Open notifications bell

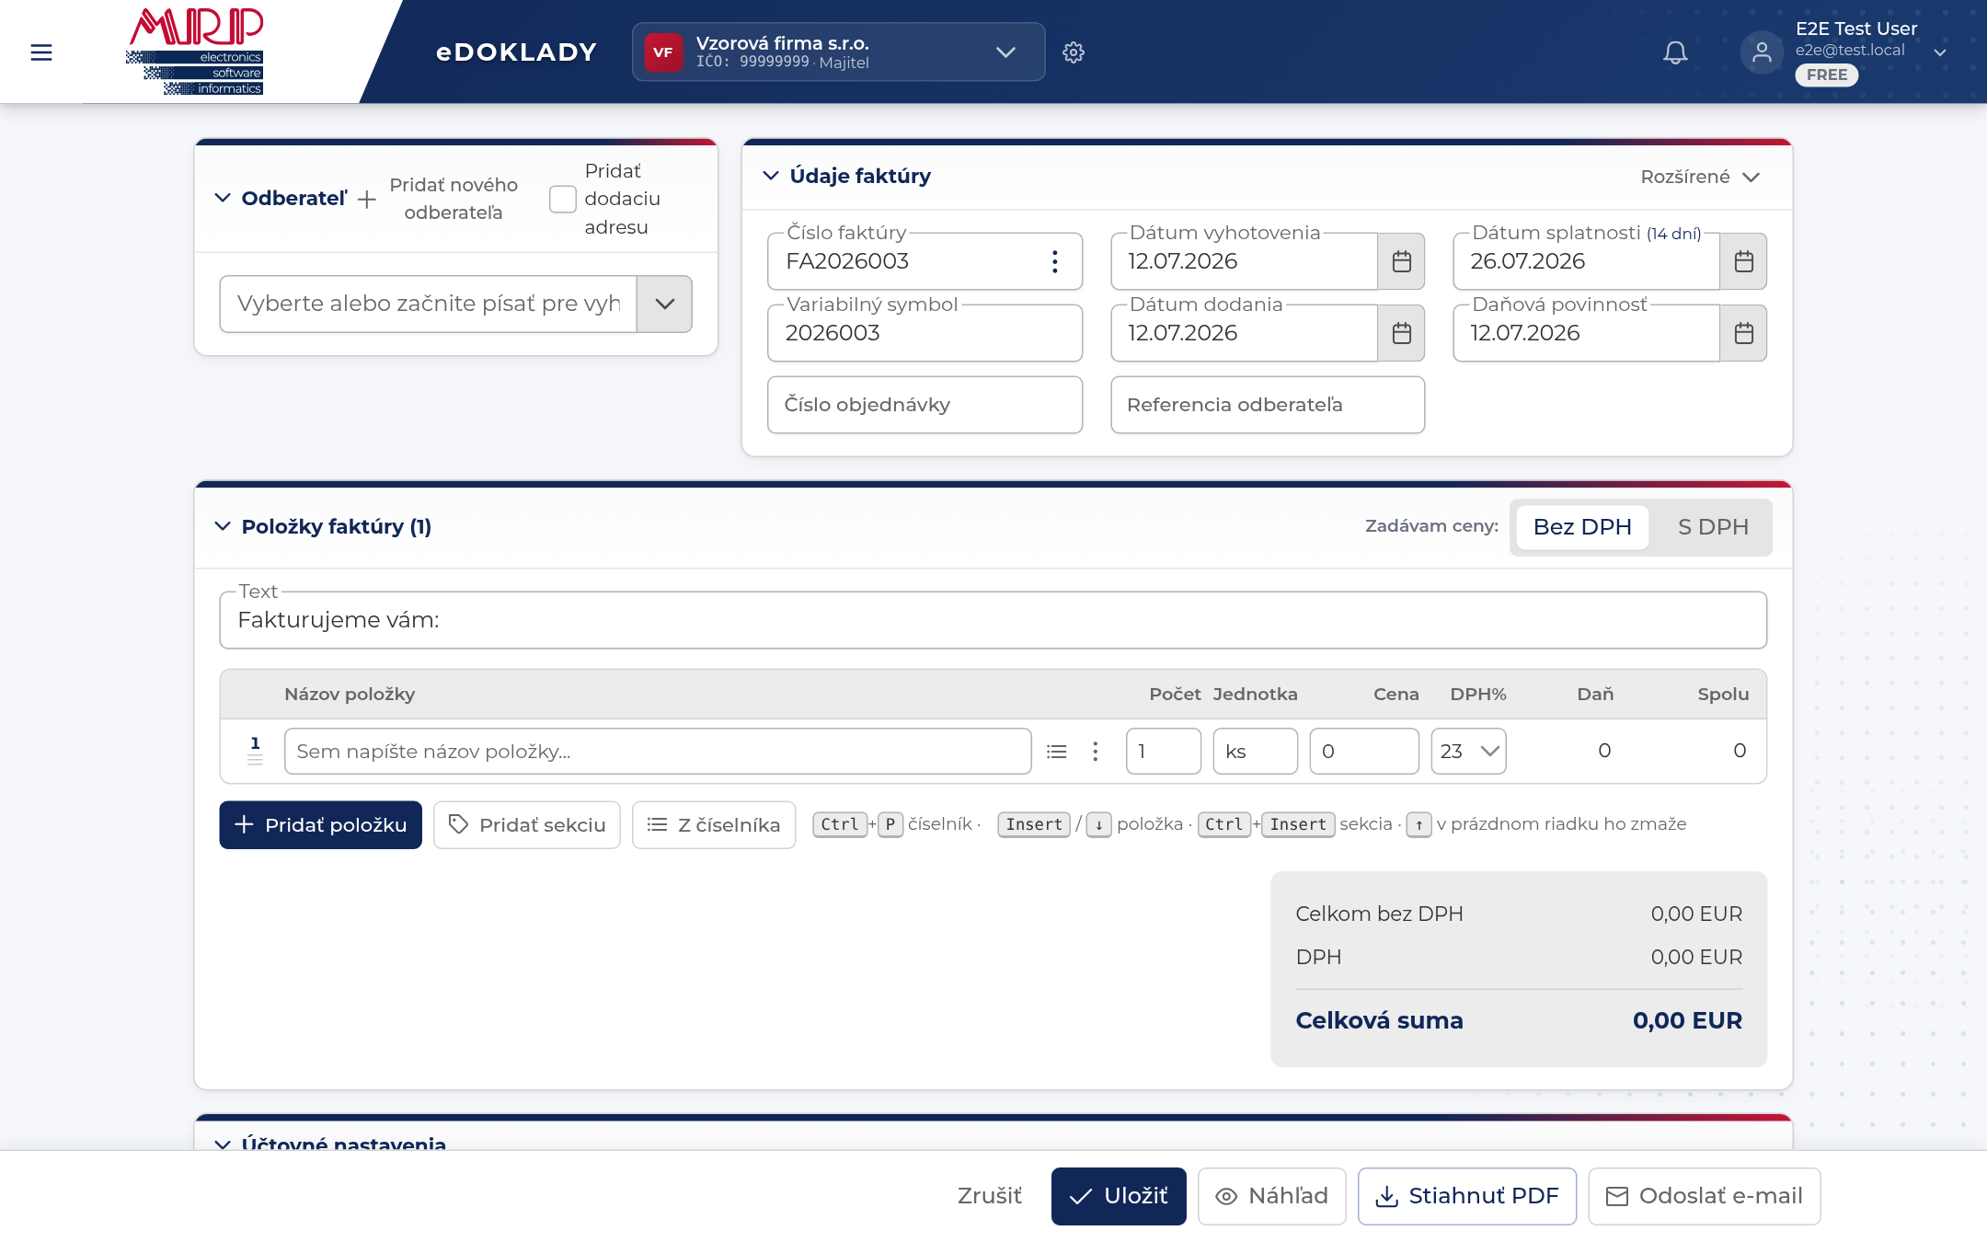1675,52
